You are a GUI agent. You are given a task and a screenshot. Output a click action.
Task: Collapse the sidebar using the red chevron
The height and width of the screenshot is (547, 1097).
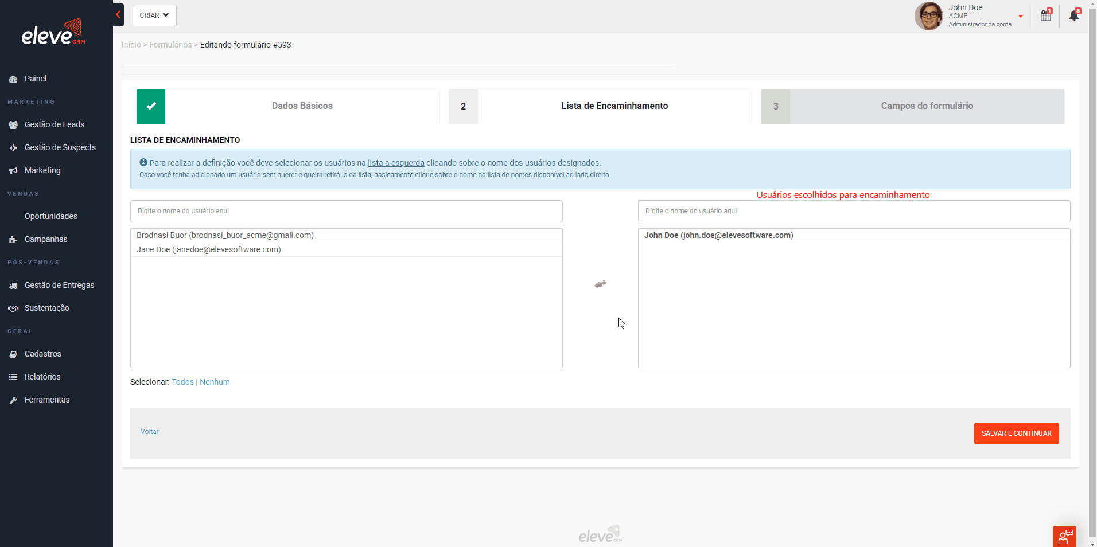(x=118, y=14)
